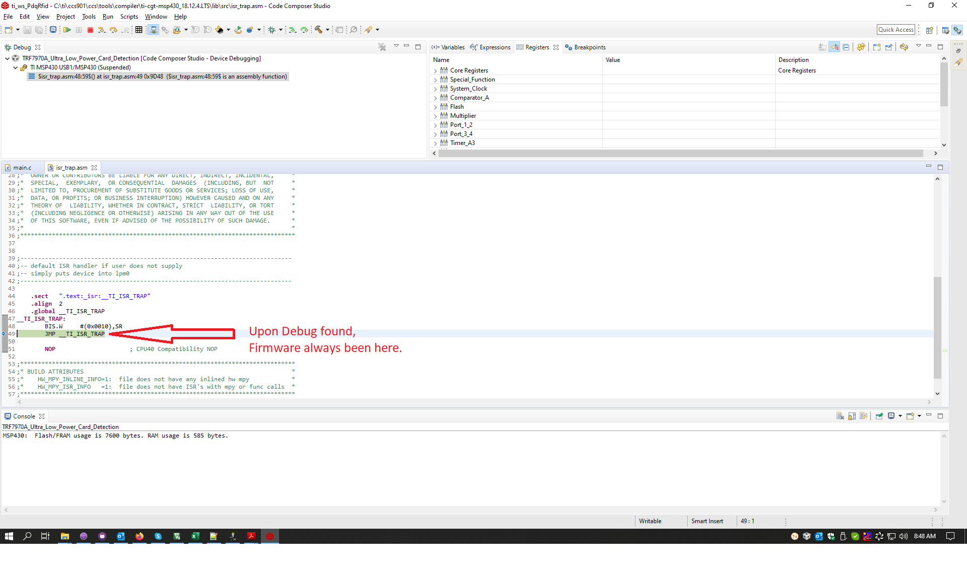Click Clear Console icon
This screenshot has width=967, height=572.
coord(840,416)
